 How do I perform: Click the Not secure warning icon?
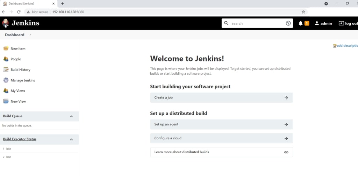click(28, 12)
